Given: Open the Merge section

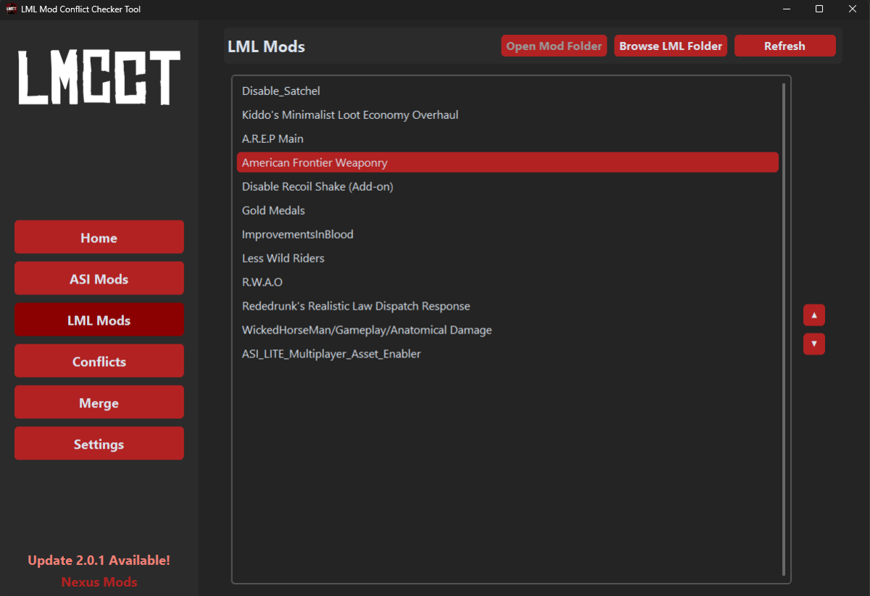Looking at the screenshot, I should (99, 403).
